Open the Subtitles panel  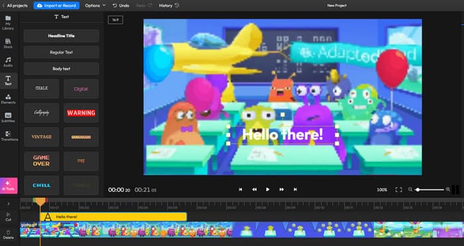(8, 118)
